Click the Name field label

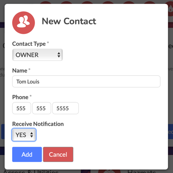tap(20, 71)
